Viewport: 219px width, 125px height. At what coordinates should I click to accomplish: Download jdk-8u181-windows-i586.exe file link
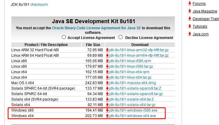click(x=133, y=110)
